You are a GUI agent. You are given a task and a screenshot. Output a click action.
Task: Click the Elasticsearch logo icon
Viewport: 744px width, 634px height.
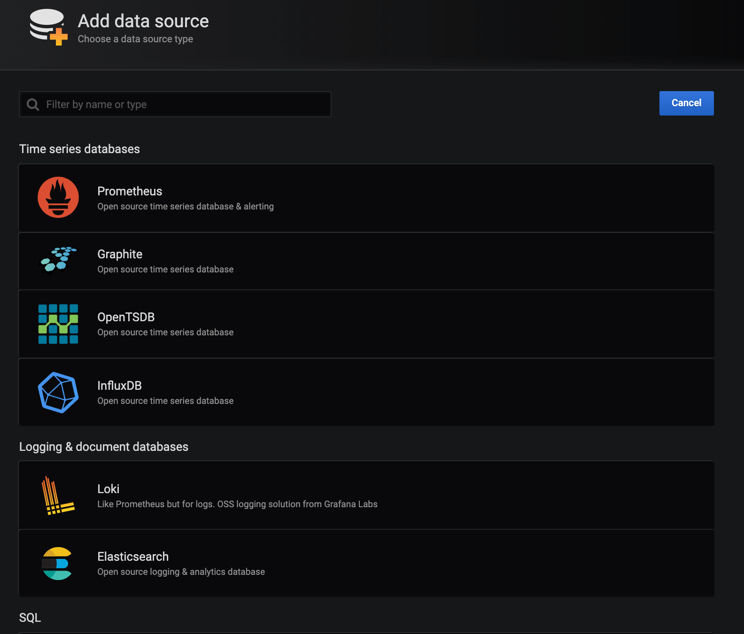pyautogui.click(x=57, y=564)
